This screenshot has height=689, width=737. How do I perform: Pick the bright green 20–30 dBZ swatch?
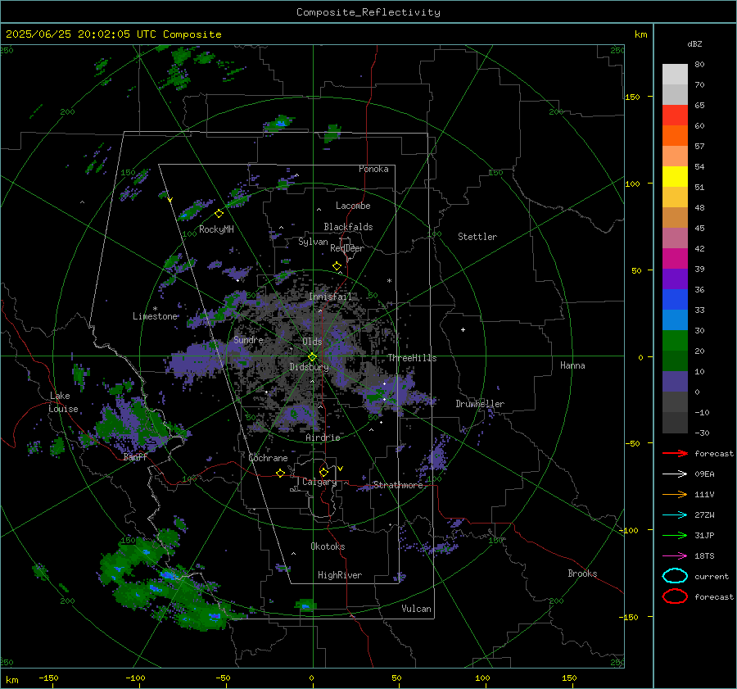tap(675, 340)
